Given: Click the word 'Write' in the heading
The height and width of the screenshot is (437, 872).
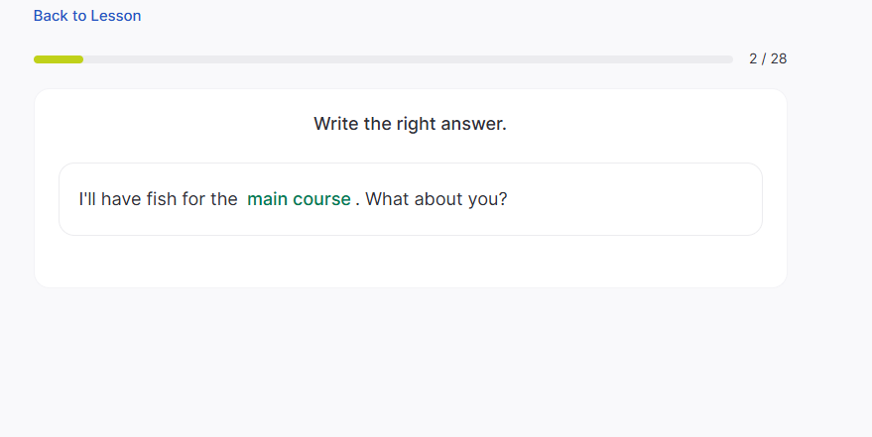Looking at the screenshot, I should tap(336, 124).
